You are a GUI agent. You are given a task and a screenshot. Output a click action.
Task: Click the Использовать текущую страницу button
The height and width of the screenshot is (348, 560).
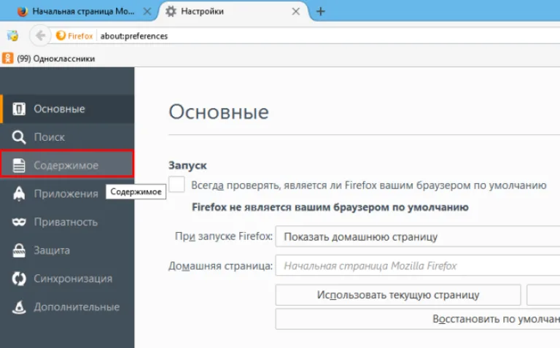(398, 295)
